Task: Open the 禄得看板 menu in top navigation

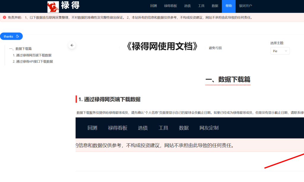Action: tap(170, 6)
